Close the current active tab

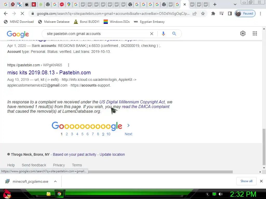point(185,4)
